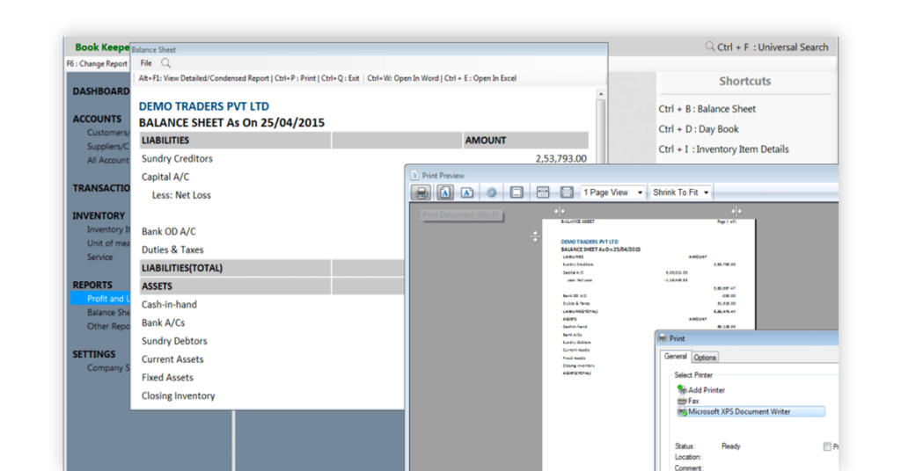Click Ctrl + B : Balance Sheet shortcut
901x471 pixels.
coord(707,109)
